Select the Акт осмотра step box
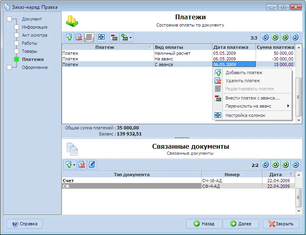Viewport: 306px width, 235px height. (x=17, y=35)
